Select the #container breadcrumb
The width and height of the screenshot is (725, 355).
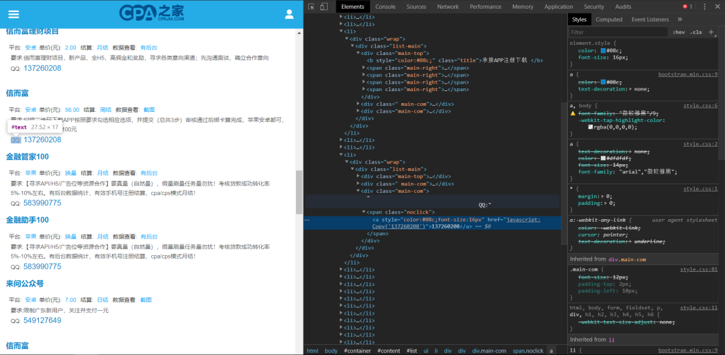point(357,351)
